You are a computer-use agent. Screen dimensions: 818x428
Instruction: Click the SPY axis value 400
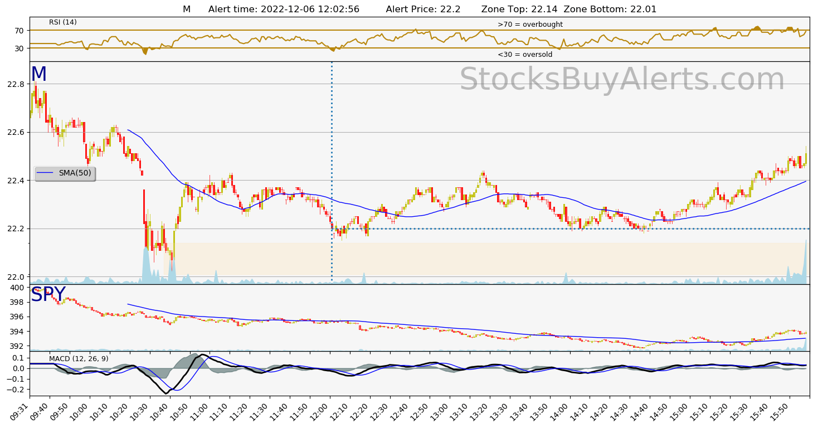tap(17, 288)
